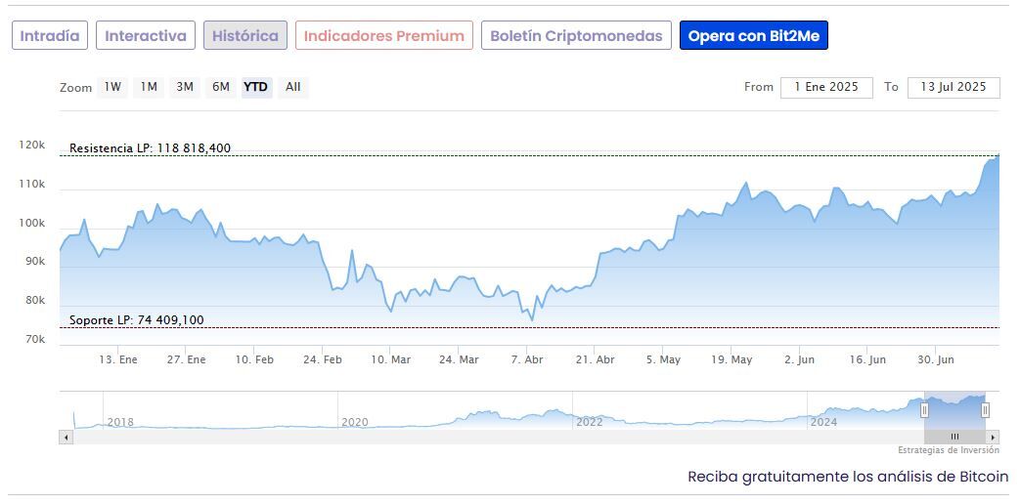Screen dimensions: 1020x504
Task: Click the navigator right range handle
Action: pyautogui.click(x=985, y=410)
